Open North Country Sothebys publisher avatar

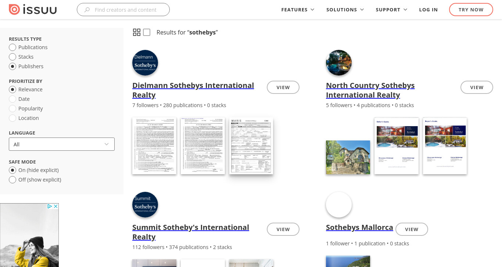pos(339,63)
